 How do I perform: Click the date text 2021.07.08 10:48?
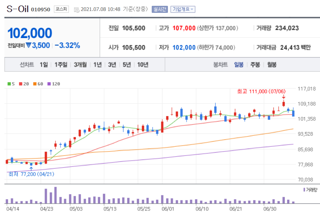(x=100, y=10)
